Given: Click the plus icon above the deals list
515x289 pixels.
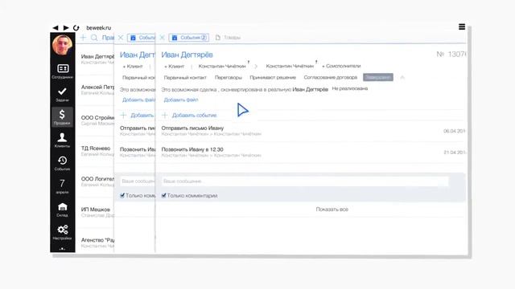Looking at the screenshot, I should click(x=83, y=38).
